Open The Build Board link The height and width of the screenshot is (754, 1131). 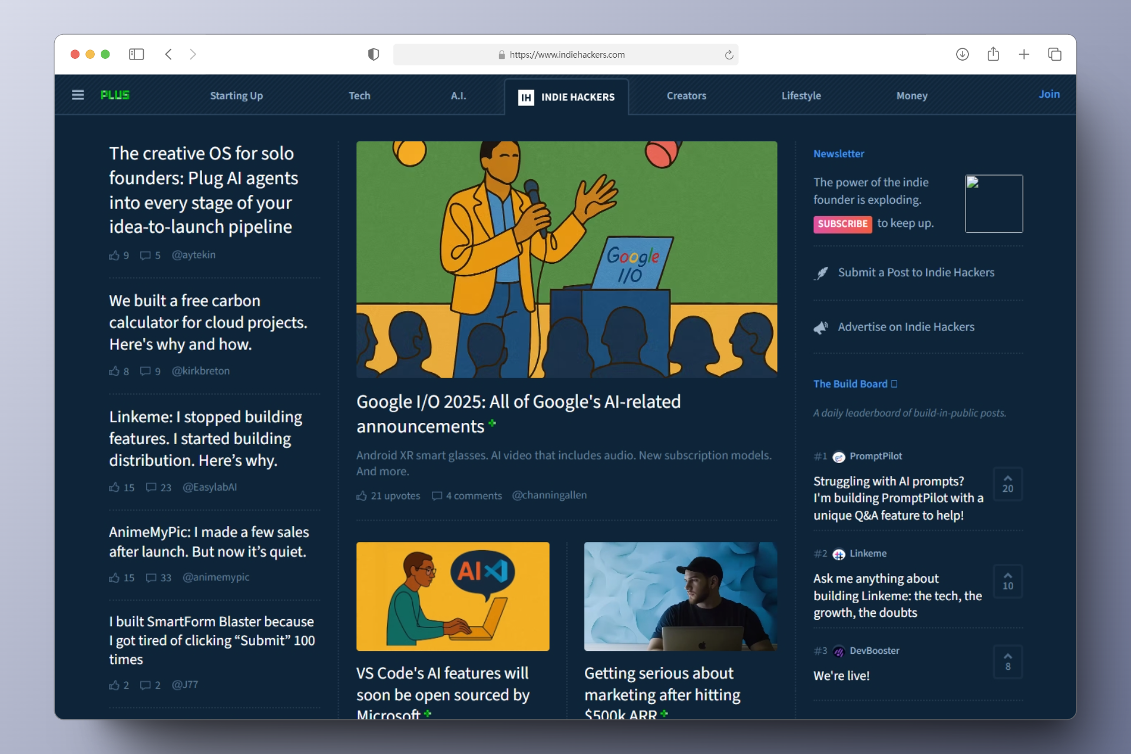[x=855, y=384]
